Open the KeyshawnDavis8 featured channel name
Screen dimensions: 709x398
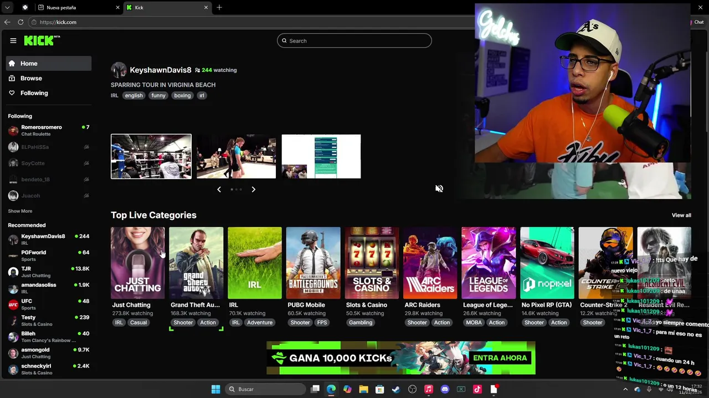pyautogui.click(x=160, y=70)
